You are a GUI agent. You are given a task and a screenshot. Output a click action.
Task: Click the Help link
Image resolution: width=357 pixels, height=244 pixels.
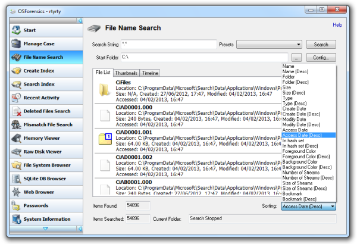337,25
